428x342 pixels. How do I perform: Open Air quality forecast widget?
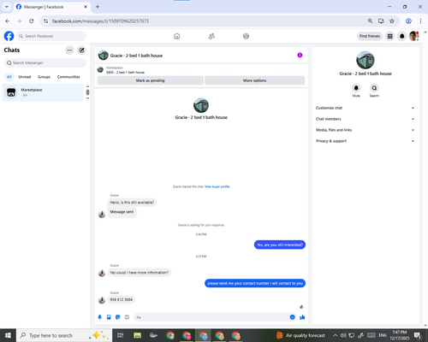point(300,335)
